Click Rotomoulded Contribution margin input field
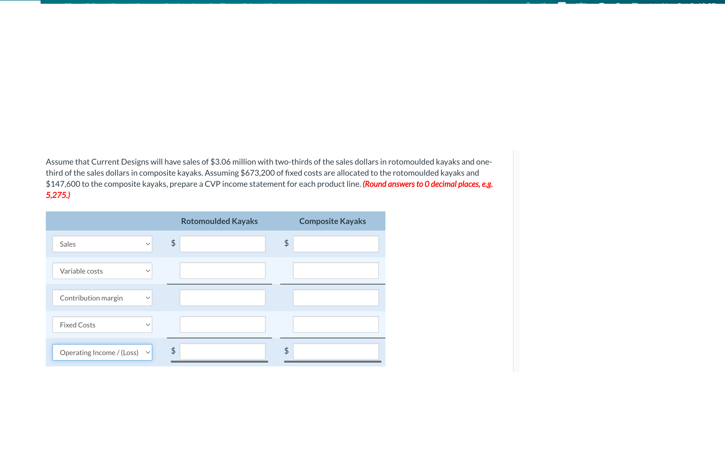725x453 pixels. click(x=222, y=297)
